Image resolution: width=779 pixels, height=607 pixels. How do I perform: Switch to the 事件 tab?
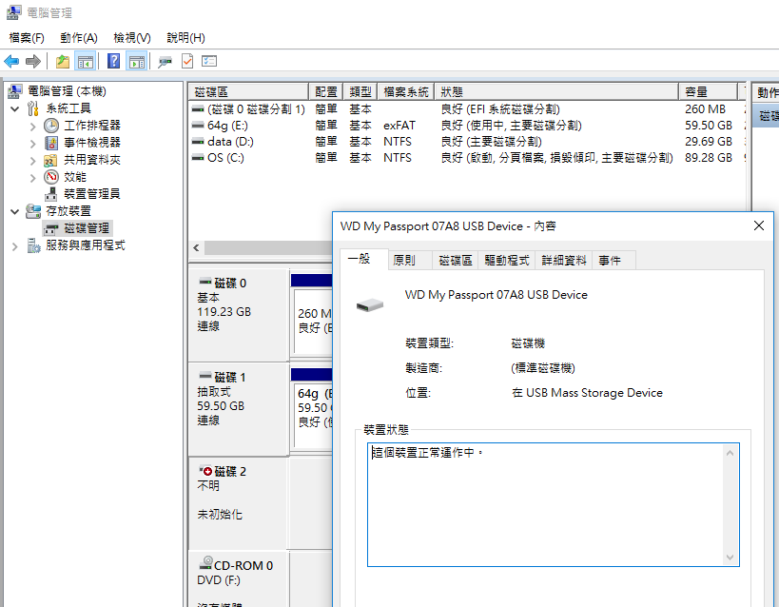(x=614, y=261)
